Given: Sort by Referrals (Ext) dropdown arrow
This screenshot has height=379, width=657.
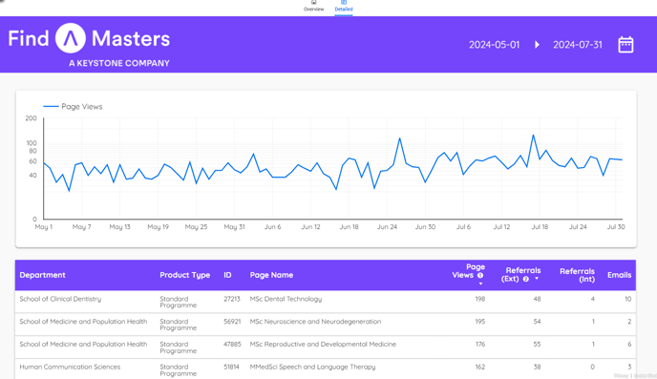Looking at the screenshot, I should point(537,279).
